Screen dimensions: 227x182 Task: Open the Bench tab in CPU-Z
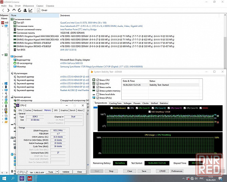click(73, 110)
